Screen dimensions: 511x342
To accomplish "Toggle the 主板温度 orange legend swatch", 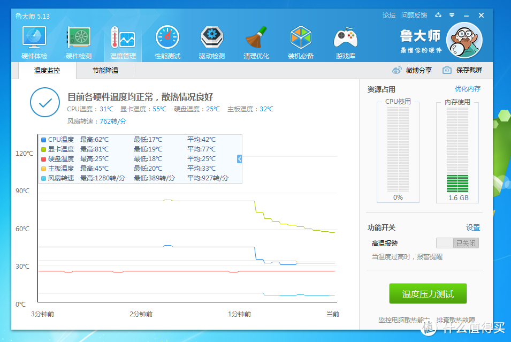I will [x=43, y=169].
